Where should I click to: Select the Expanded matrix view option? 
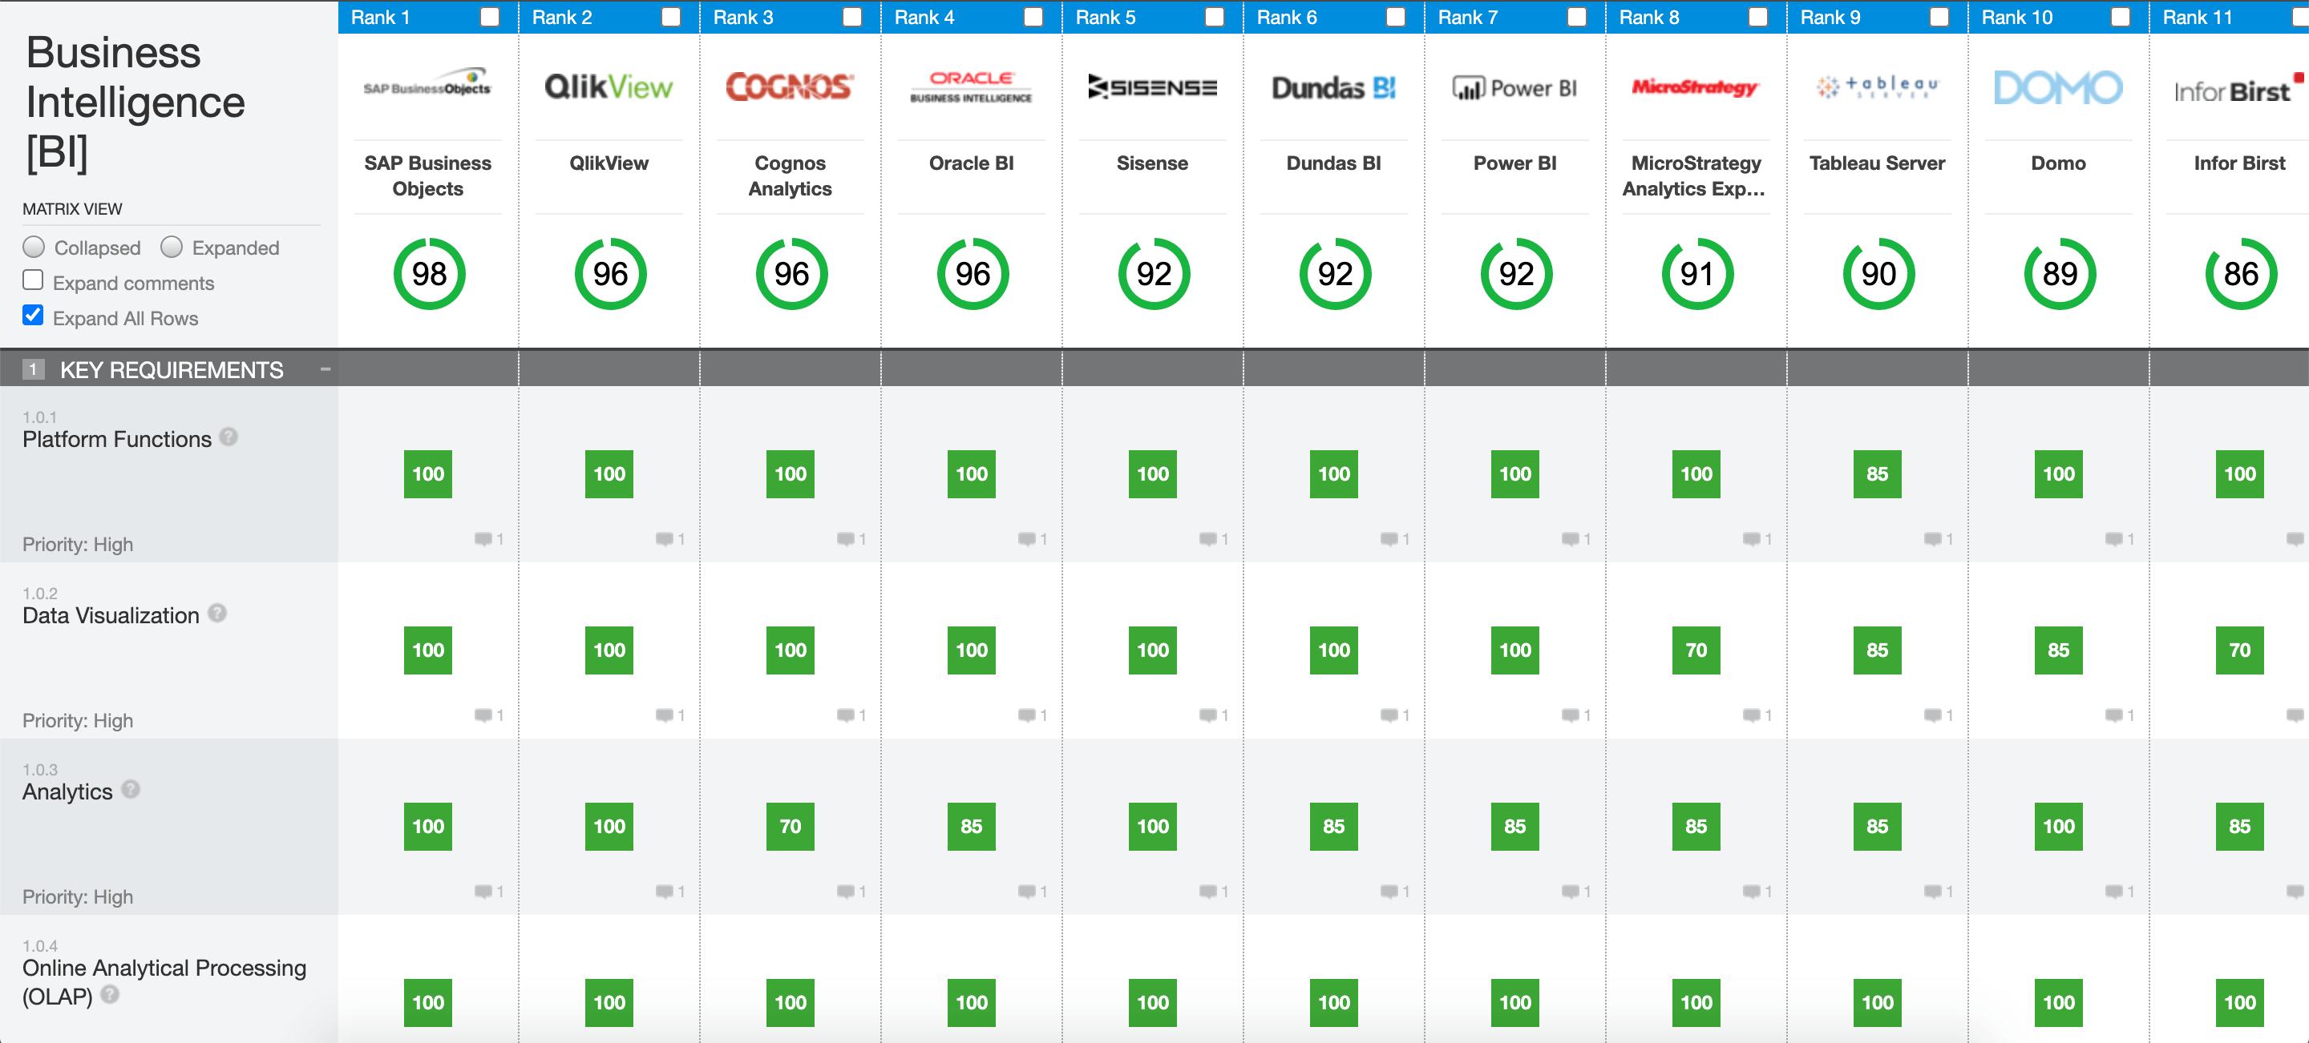172,247
